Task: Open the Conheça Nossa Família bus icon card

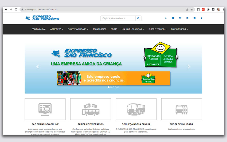Action: point(136,109)
